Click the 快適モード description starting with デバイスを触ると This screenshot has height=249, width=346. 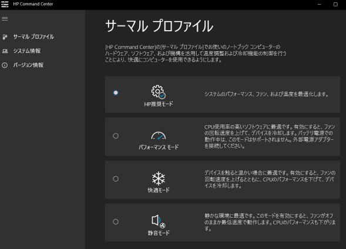point(270,179)
